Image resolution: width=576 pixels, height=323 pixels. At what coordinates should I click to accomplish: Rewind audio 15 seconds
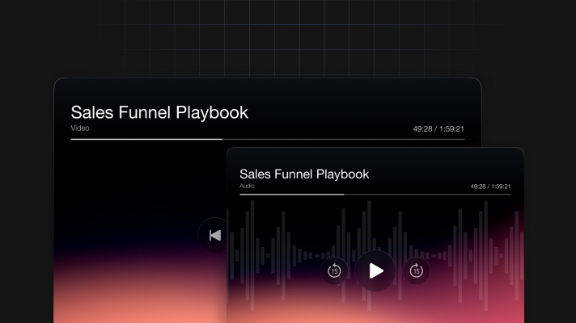pyautogui.click(x=334, y=271)
